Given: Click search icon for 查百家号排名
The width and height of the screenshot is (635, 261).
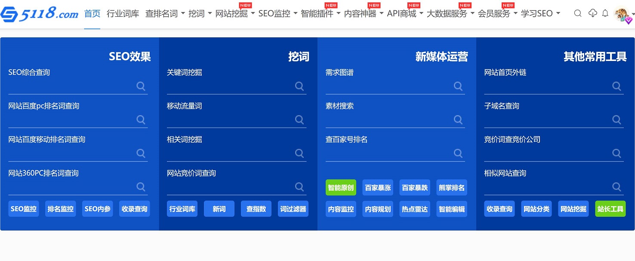Looking at the screenshot, I should [x=458, y=153].
